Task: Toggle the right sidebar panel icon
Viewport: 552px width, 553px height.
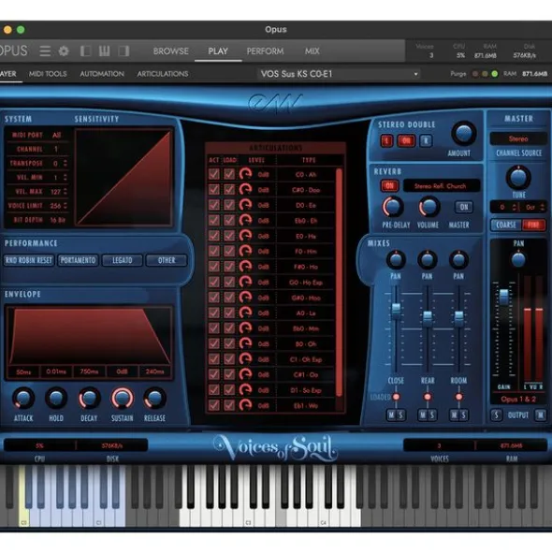Action: [x=123, y=51]
